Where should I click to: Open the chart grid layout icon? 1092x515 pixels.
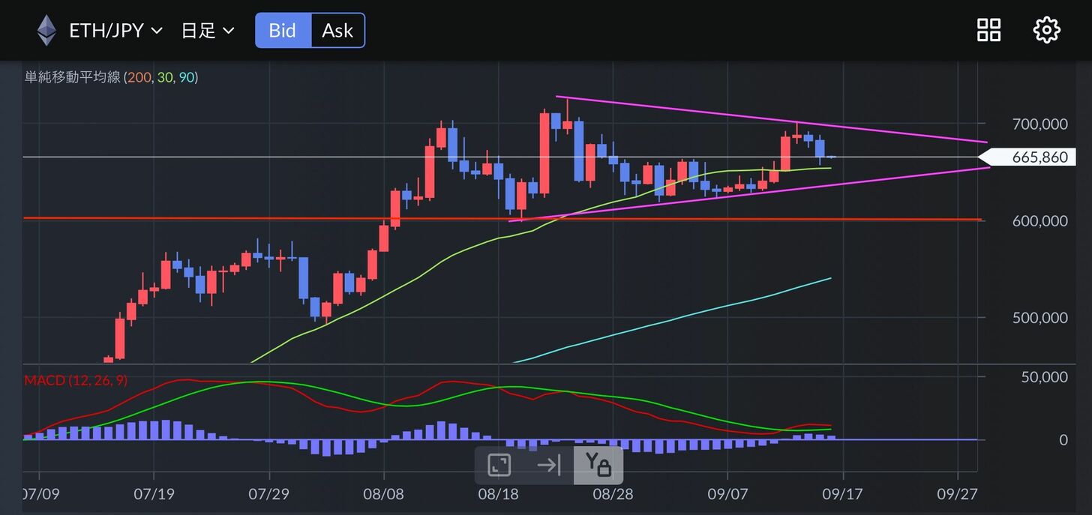click(x=988, y=31)
